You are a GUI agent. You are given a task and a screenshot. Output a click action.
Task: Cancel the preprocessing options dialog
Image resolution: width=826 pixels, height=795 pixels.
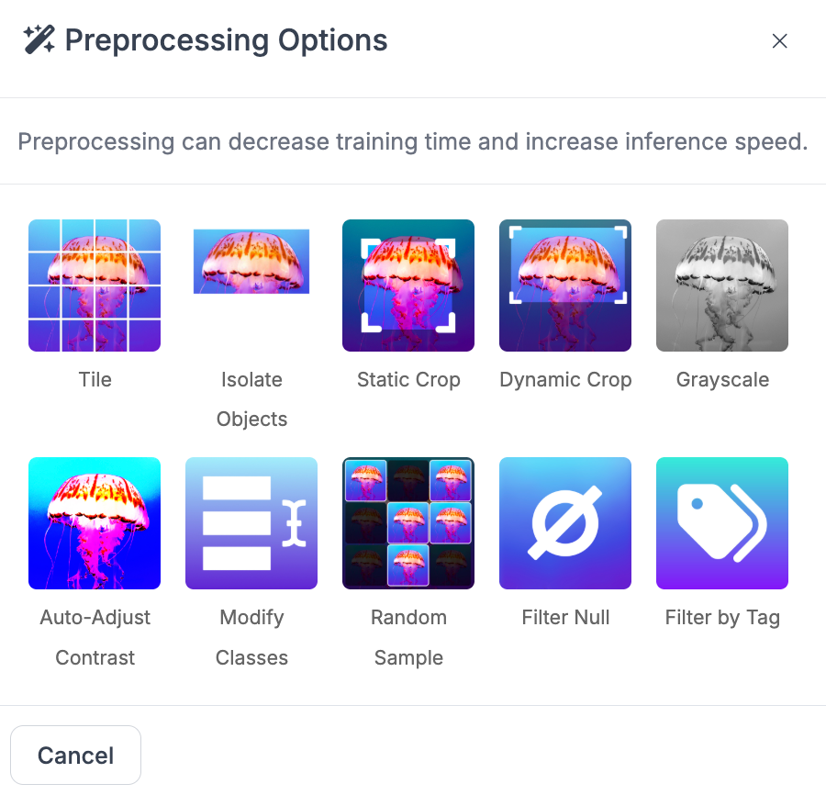pyautogui.click(x=76, y=755)
